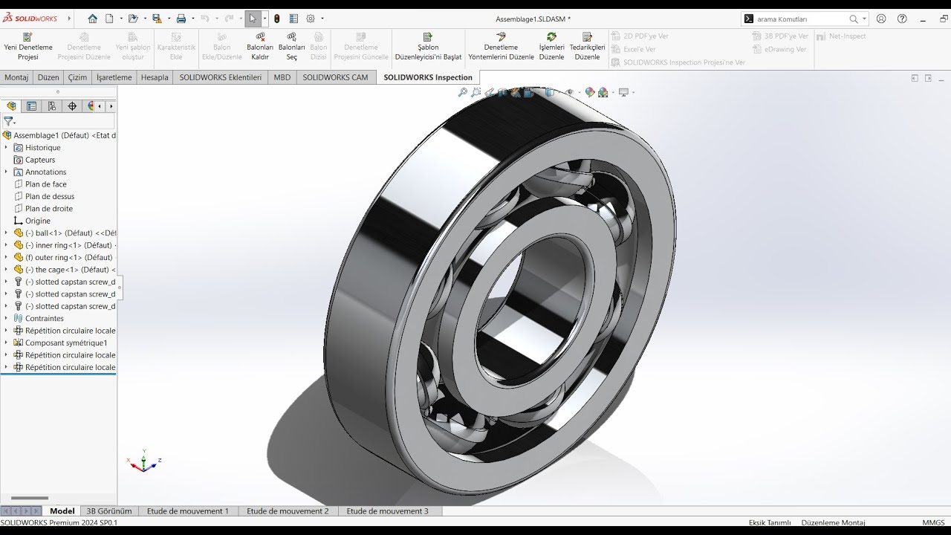The image size is (951, 535).
Task: Open the SOLIDWORKS CAM tab
Action: [x=335, y=77]
